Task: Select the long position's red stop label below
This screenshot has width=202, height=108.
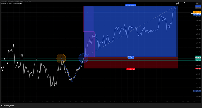Action: click(x=131, y=69)
